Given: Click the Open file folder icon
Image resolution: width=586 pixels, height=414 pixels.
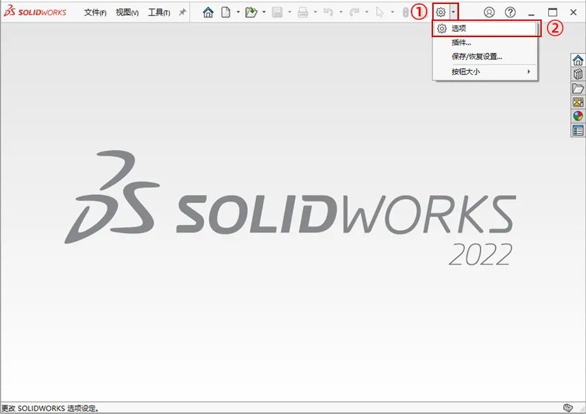Looking at the screenshot, I should tap(251, 12).
